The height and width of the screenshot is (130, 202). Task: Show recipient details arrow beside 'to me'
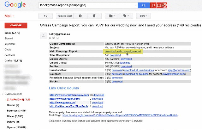(x=57, y=38)
